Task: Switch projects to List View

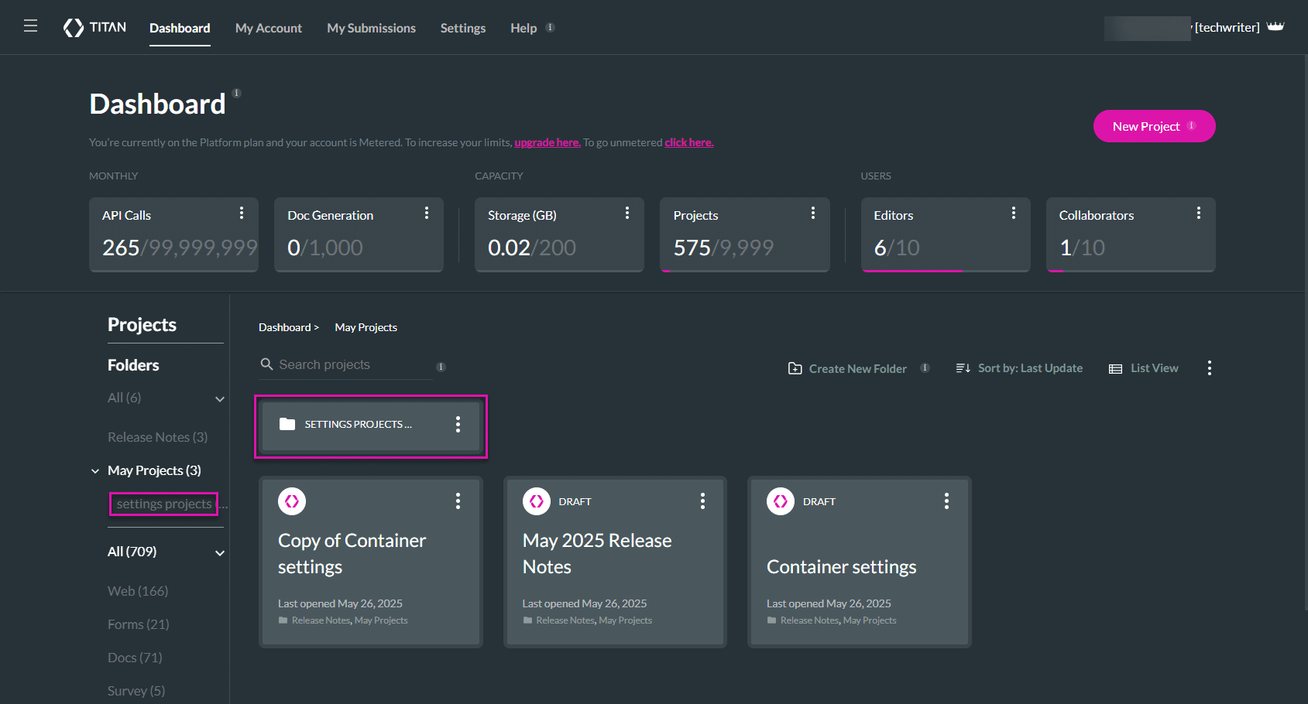Action: 1144,368
